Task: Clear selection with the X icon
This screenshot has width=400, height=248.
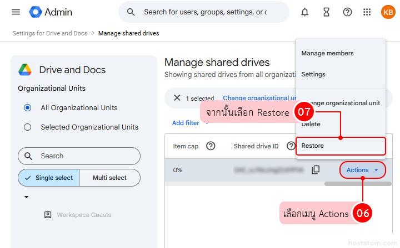Action: coord(177,98)
